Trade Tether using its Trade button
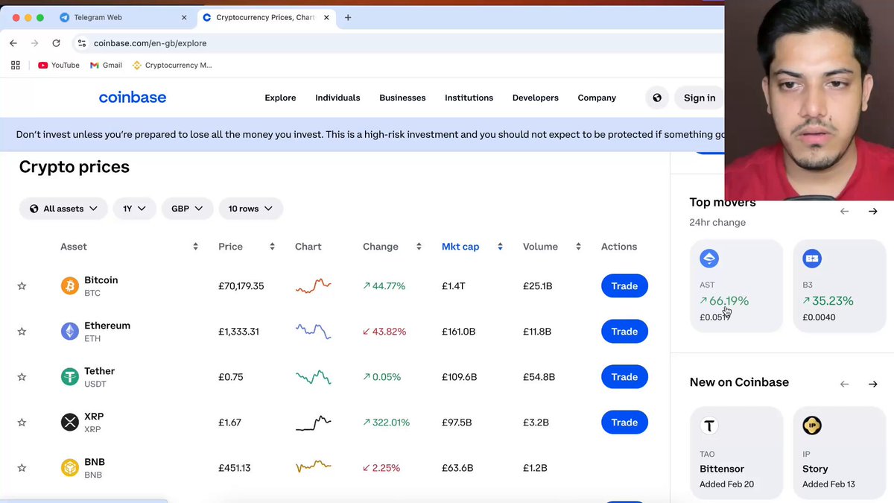 (624, 377)
